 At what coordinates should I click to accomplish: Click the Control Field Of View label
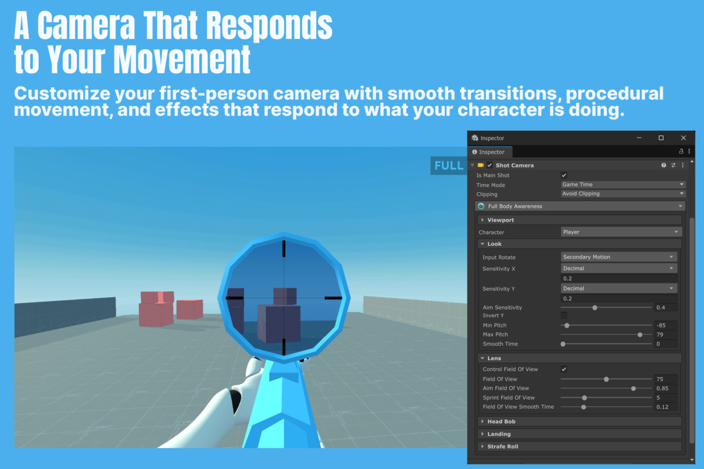click(x=510, y=369)
